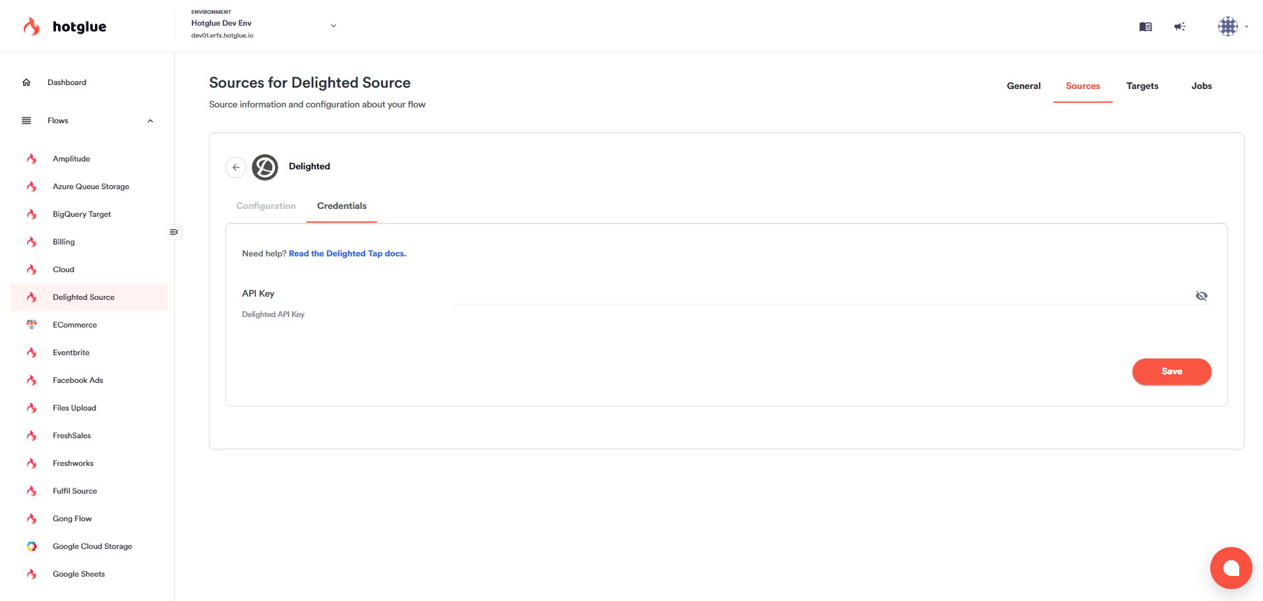Focus the API Key input field
The height and width of the screenshot is (601, 1263).
click(823, 296)
